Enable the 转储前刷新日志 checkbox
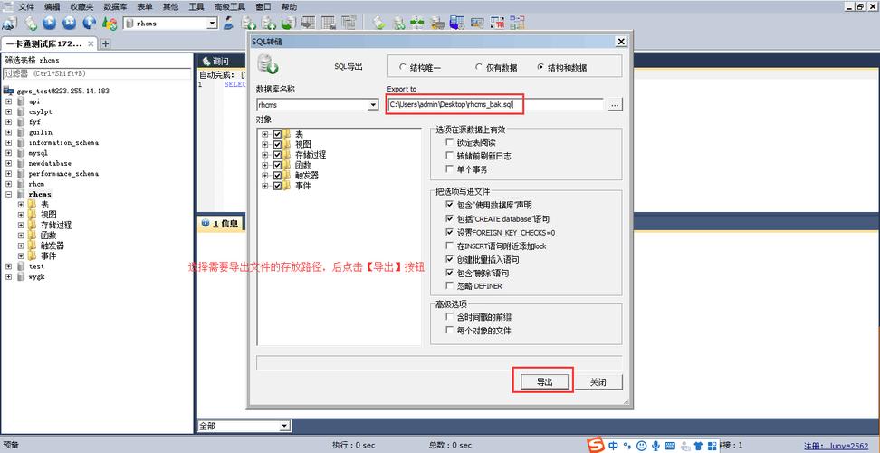Image resolution: width=880 pixels, height=453 pixels. tap(449, 156)
